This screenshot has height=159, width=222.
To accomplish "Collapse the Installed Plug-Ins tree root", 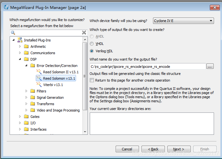I will click(13, 40).
